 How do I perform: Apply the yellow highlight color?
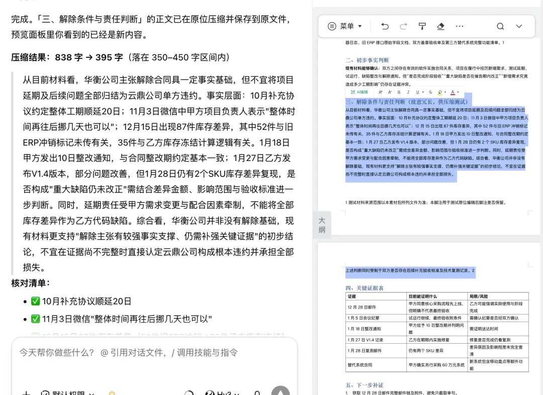(440, 92)
